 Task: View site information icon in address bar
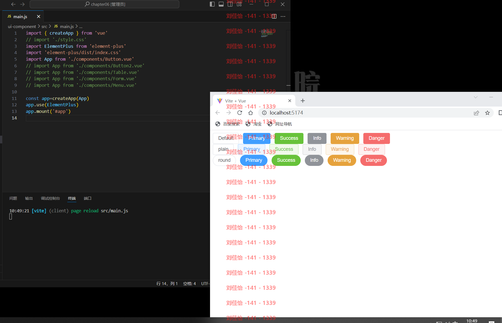pyautogui.click(x=264, y=113)
